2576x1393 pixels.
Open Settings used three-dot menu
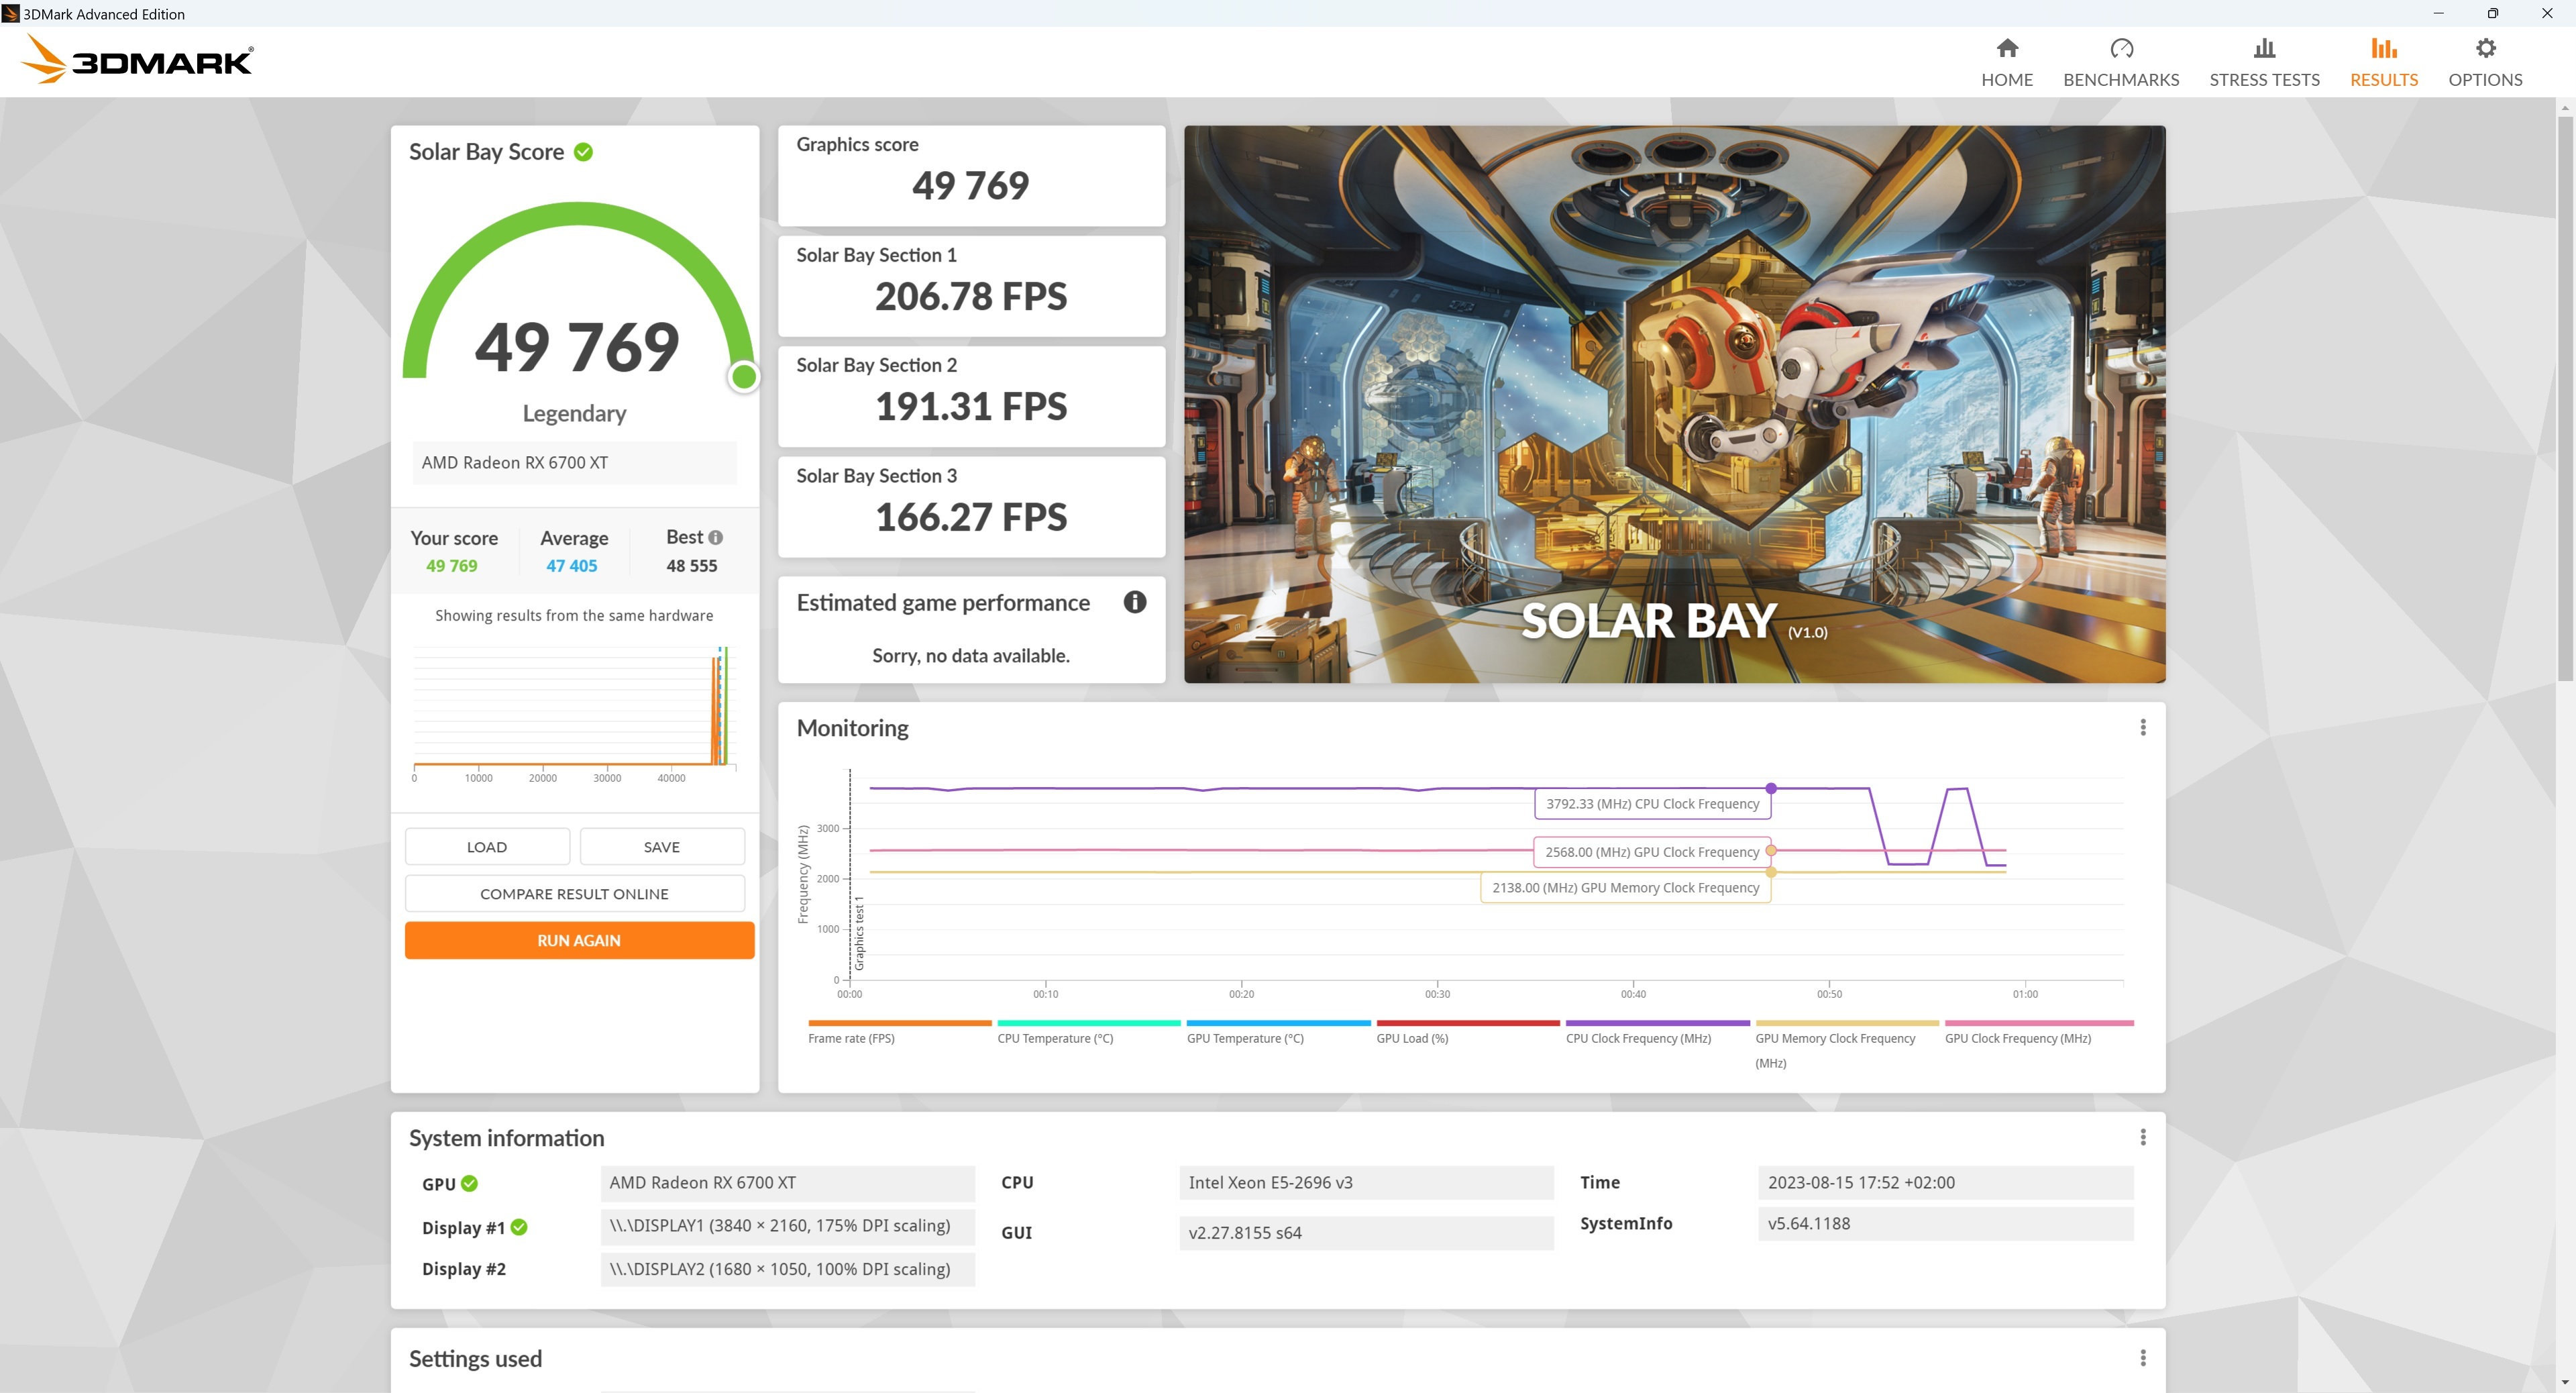(x=2142, y=1358)
